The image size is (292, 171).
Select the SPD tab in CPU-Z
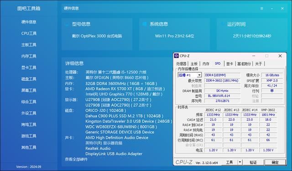point(218,63)
